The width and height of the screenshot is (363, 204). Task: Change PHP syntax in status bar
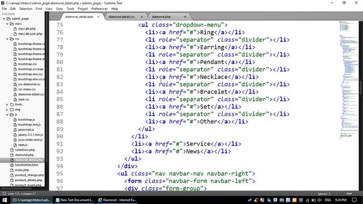tap(349, 194)
